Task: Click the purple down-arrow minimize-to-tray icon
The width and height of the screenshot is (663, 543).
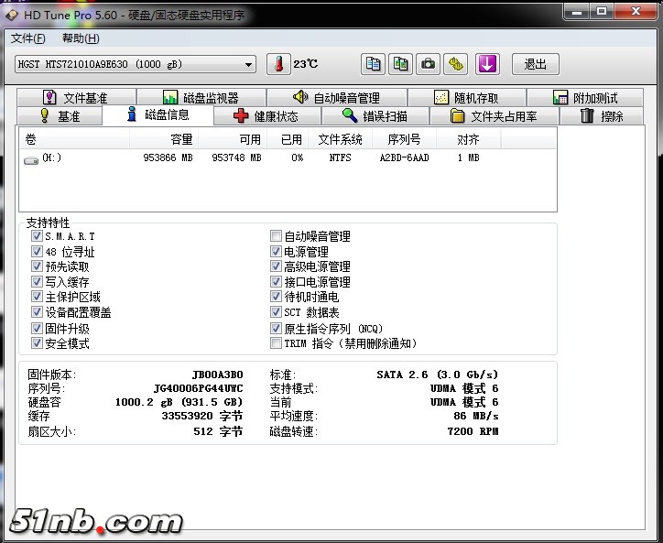Action: [487, 64]
